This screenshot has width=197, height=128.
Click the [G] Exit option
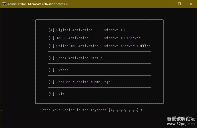56,94
